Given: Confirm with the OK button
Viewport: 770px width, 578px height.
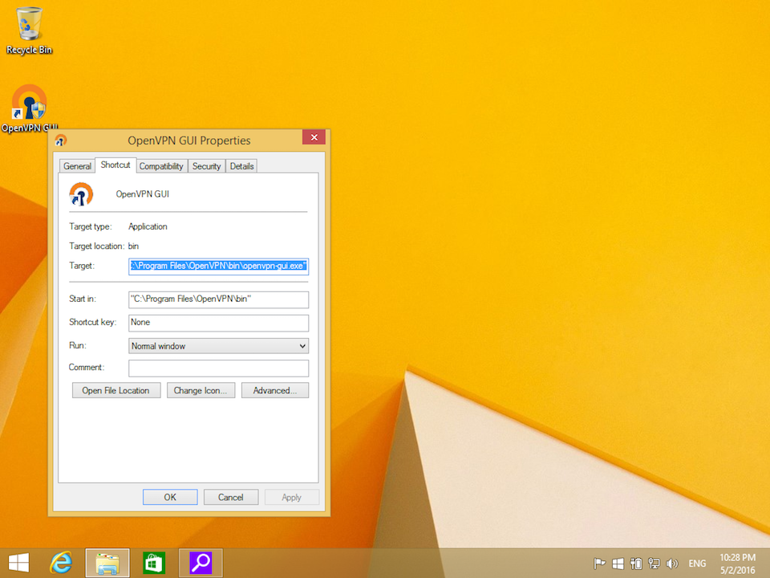Looking at the screenshot, I should click(x=170, y=497).
